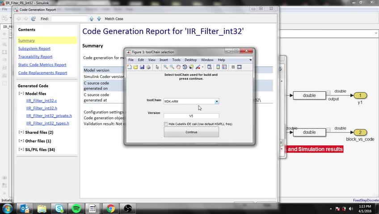Click the Save Figure floppy icon

[142, 67]
